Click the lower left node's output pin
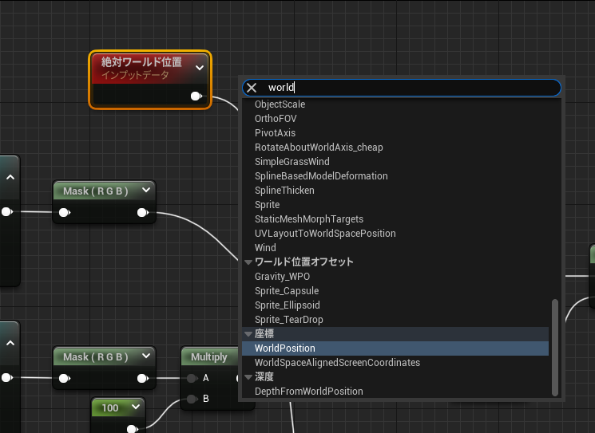Image resolution: width=595 pixels, height=433 pixels. tap(7, 378)
